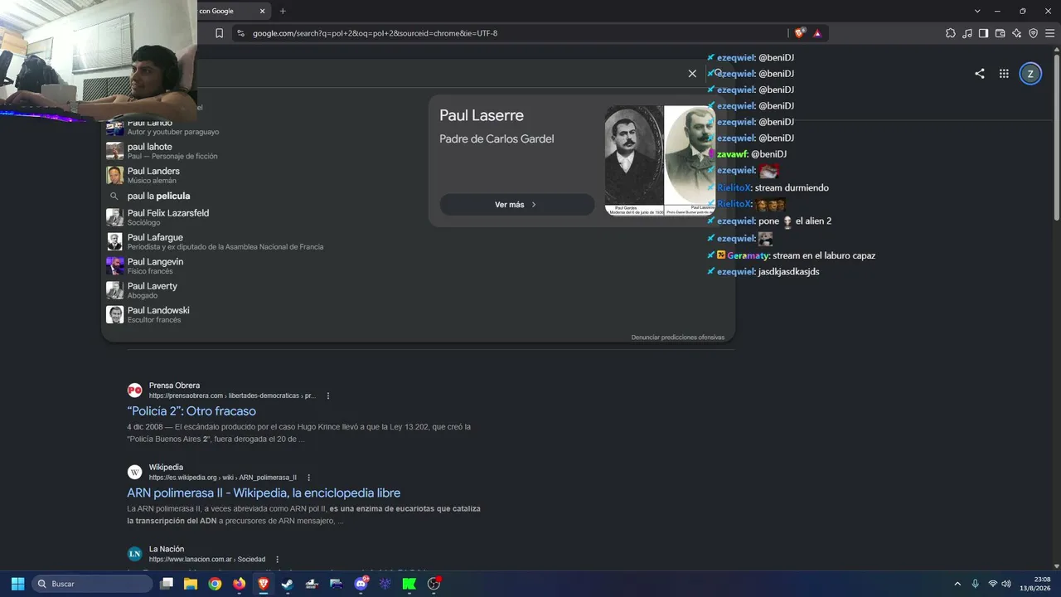View site information icon beside the URL
The width and height of the screenshot is (1061, 597).
tap(240, 33)
